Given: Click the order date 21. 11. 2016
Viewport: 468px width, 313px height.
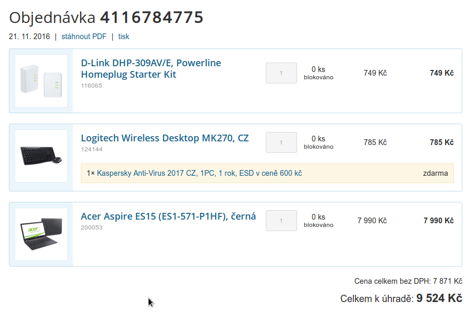Looking at the screenshot, I should pyautogui.click(x=29, y=37).
